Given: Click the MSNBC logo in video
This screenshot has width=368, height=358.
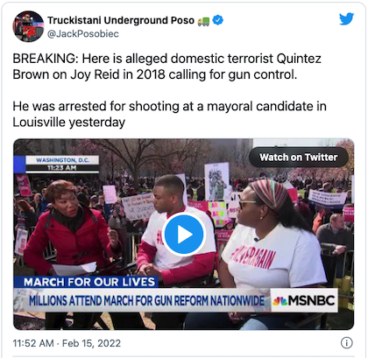Looking at the screenshot, I should point(304,300).
